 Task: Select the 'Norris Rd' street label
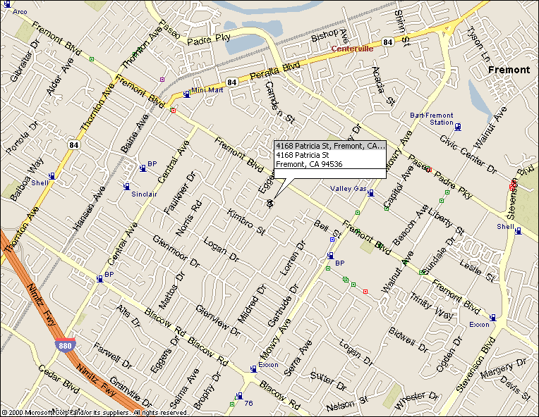[188, 218]
